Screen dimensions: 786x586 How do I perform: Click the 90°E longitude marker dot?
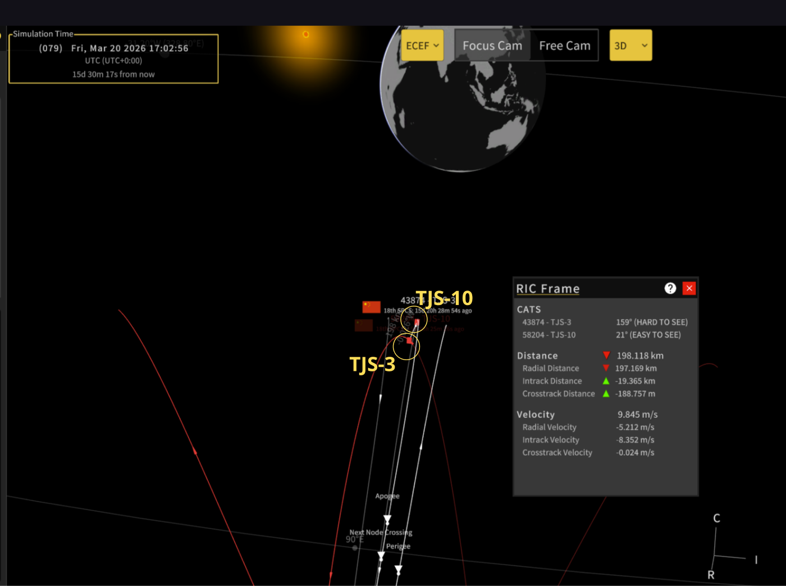click(x=355, y=548)
